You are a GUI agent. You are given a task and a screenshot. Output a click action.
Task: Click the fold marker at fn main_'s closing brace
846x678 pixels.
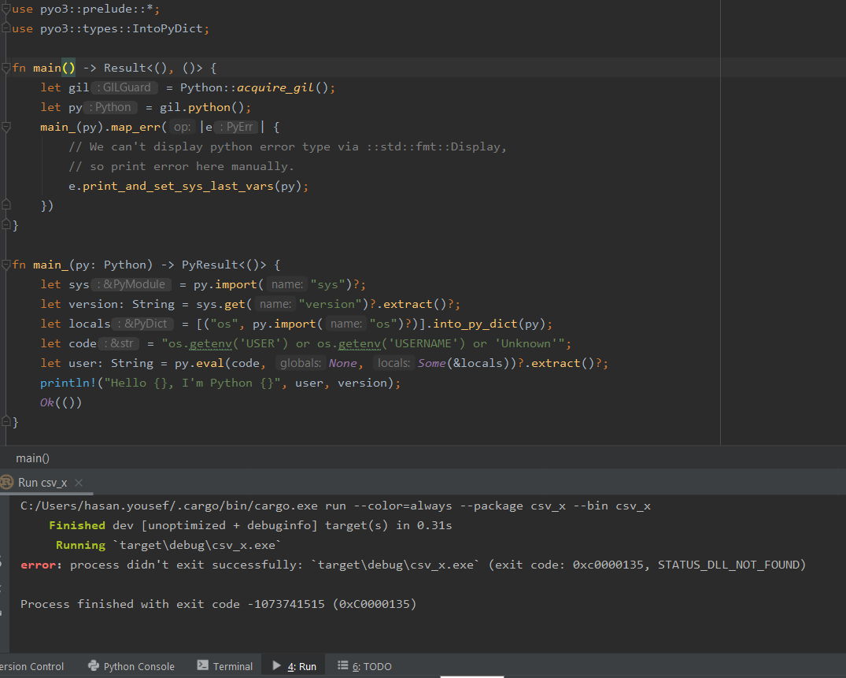(6, 421)
